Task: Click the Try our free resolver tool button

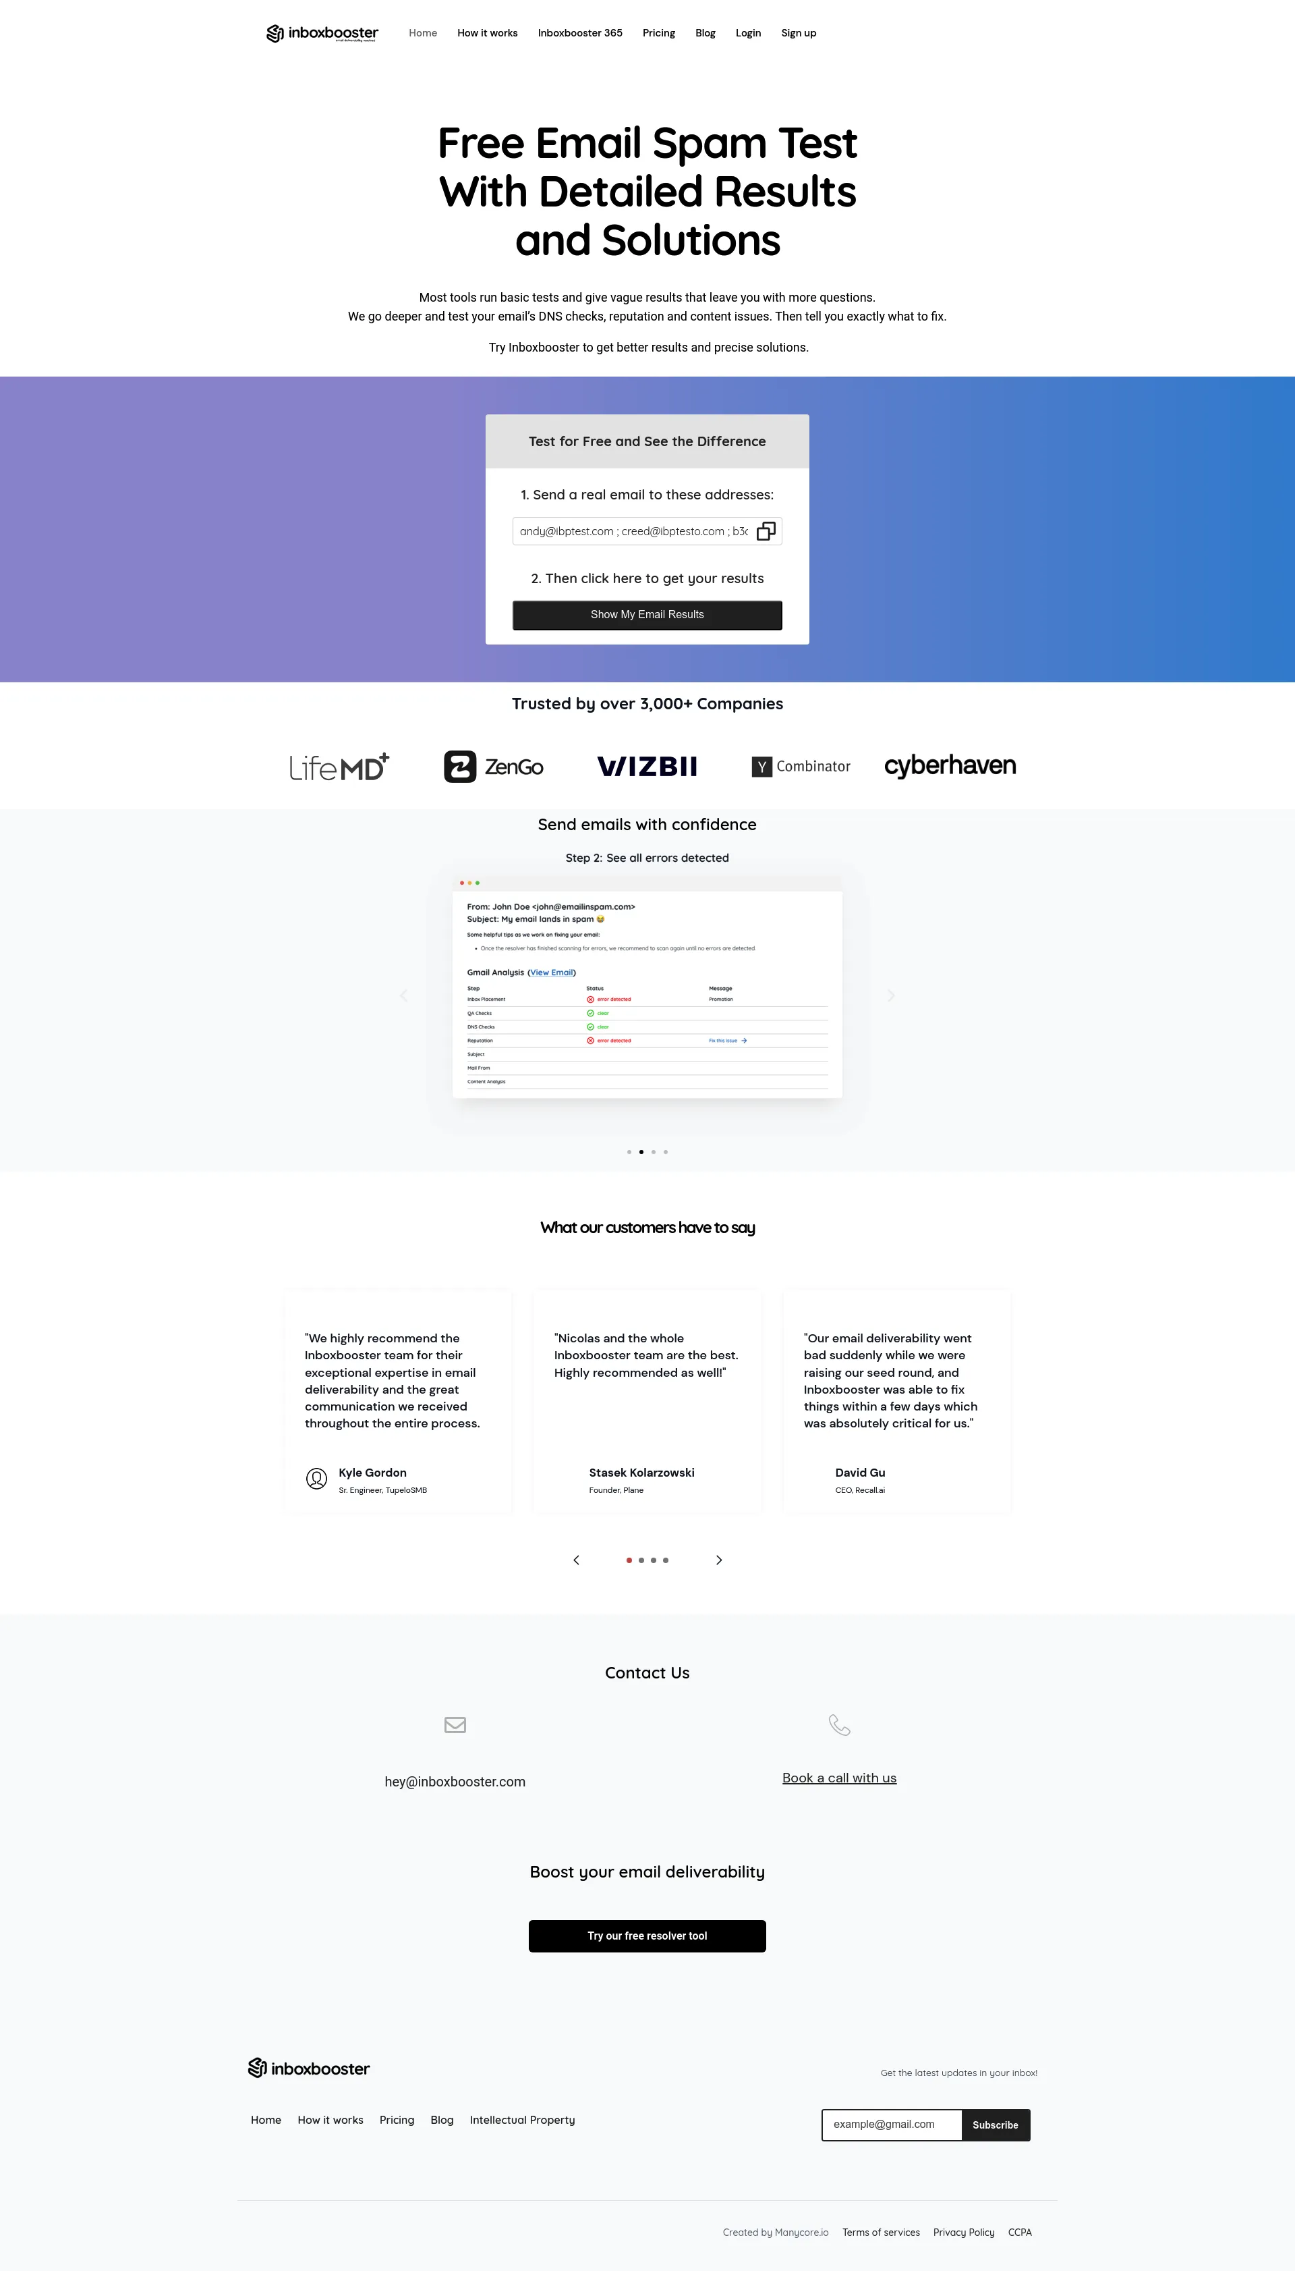Action: click(x=647, y=1936)
